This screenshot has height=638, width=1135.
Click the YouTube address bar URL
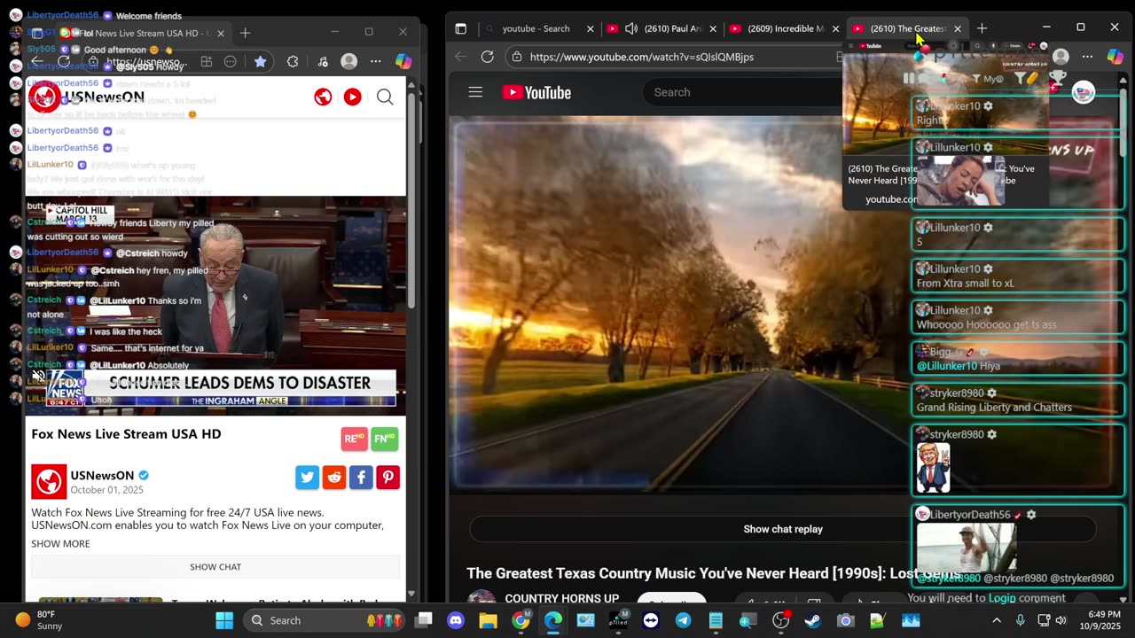(x=642, y=57)
